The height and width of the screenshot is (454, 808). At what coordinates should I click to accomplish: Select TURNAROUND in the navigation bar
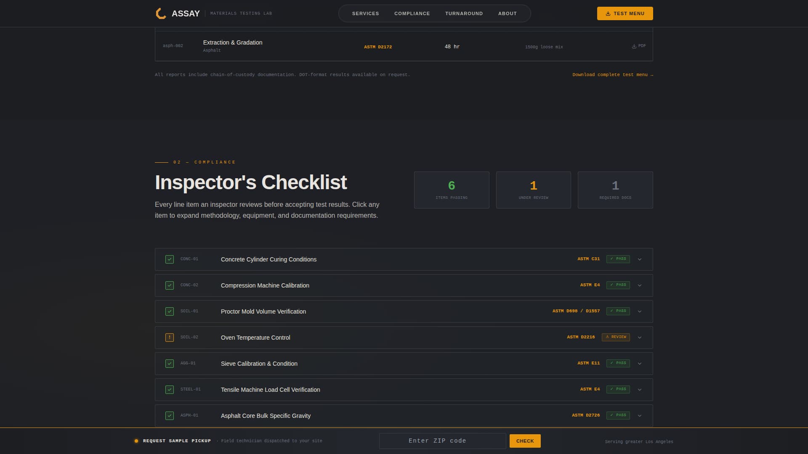coord(464,13)
